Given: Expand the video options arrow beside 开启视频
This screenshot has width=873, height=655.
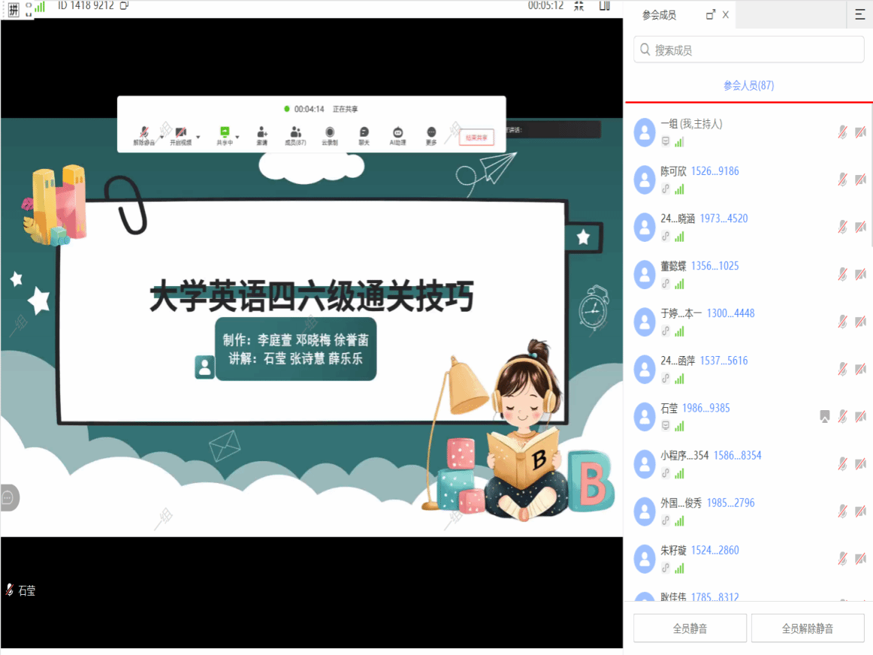Looking at the screenshot, I should coord(198,136).
